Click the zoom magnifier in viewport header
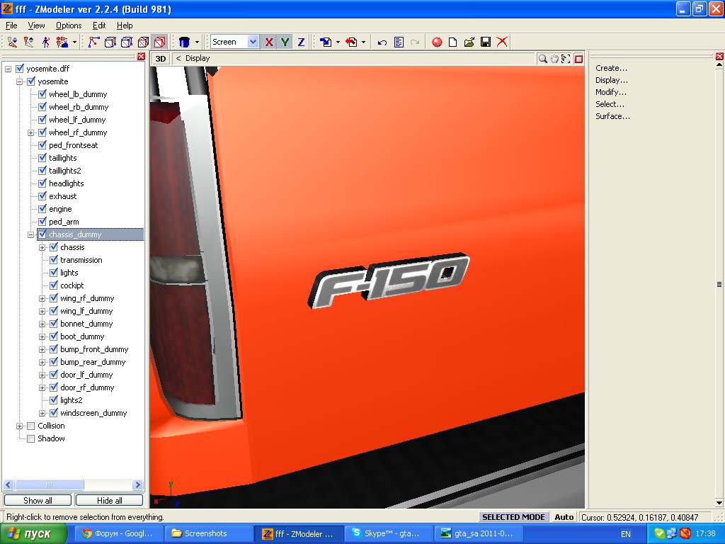725x544 pixels. click(x=543, y=59)
